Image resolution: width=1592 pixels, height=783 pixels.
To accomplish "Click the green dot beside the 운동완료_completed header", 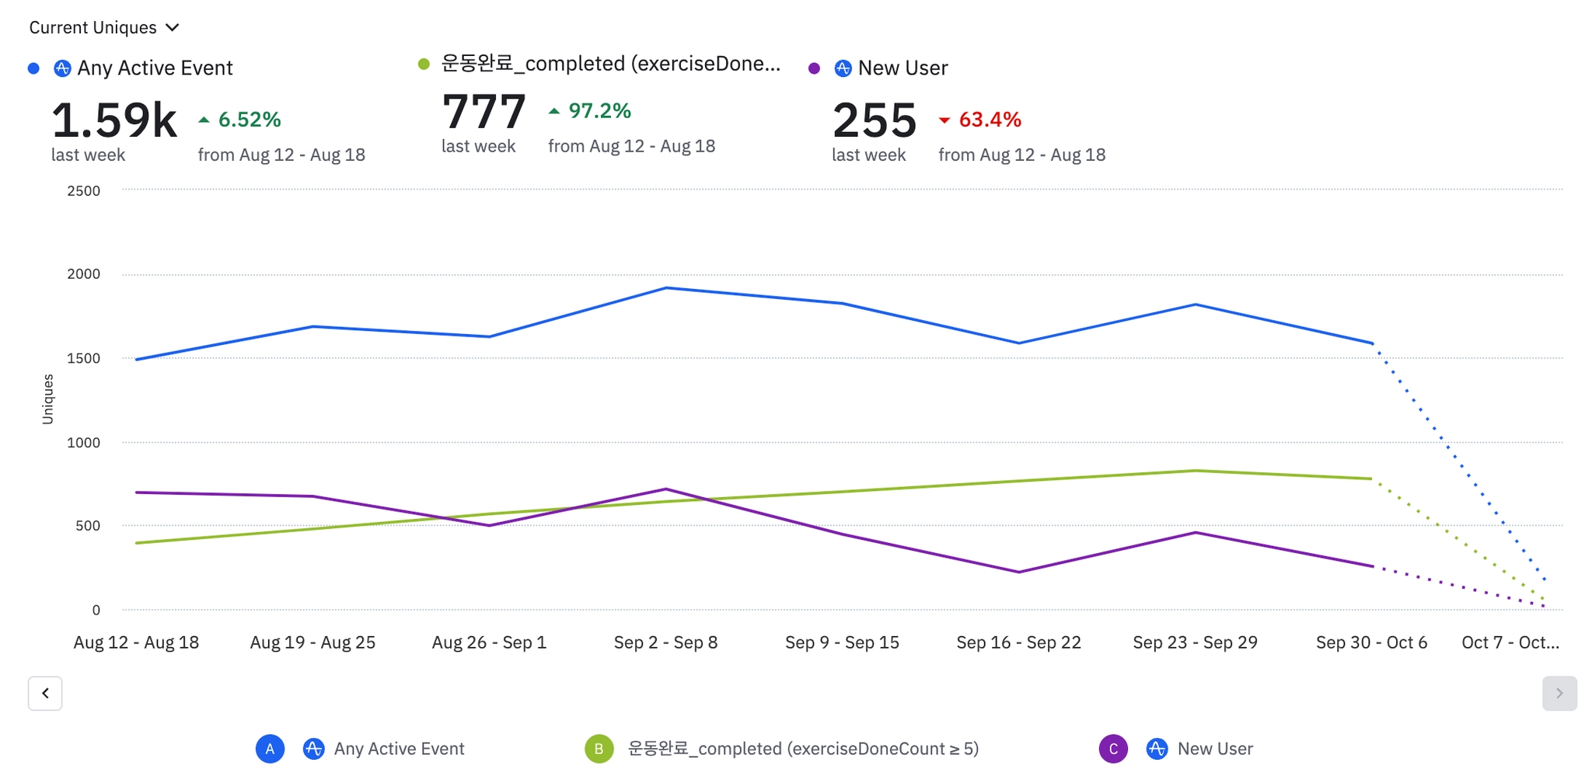I will tap(424, 64).
